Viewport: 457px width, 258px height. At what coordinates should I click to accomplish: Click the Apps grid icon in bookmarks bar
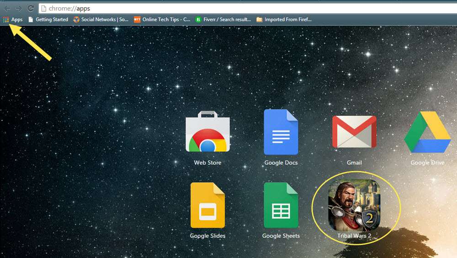6,20
